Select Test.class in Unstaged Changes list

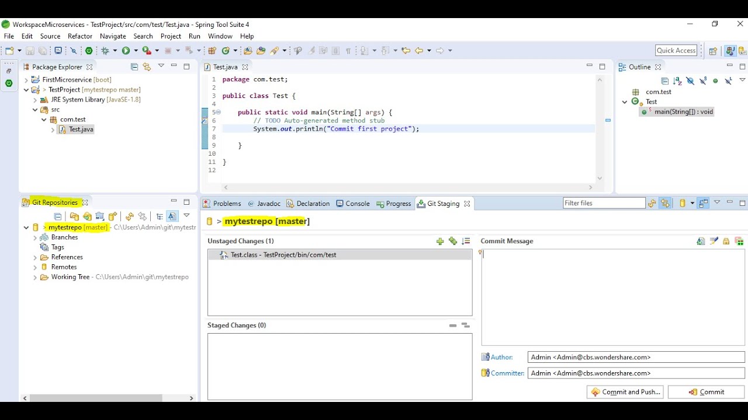pyautogui.click(x=340, y=255)
